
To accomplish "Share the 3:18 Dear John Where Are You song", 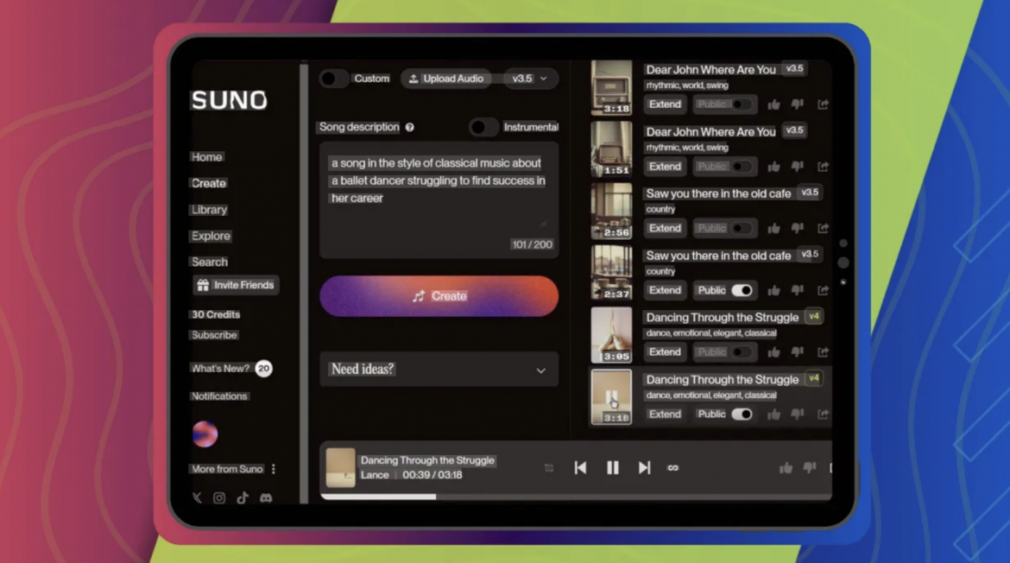I will point(823,104).
